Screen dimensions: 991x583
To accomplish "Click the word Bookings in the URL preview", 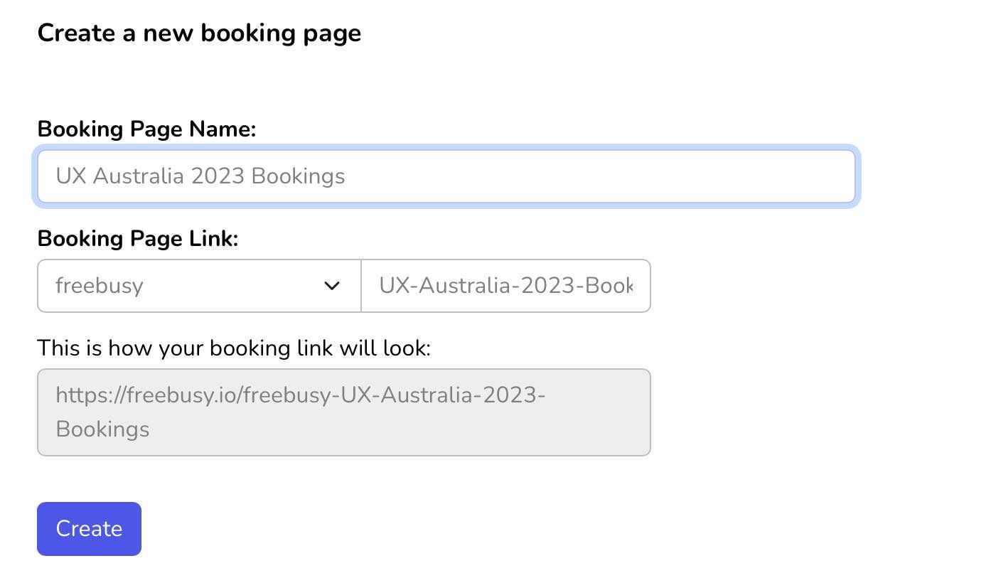I will pos(102,429).
